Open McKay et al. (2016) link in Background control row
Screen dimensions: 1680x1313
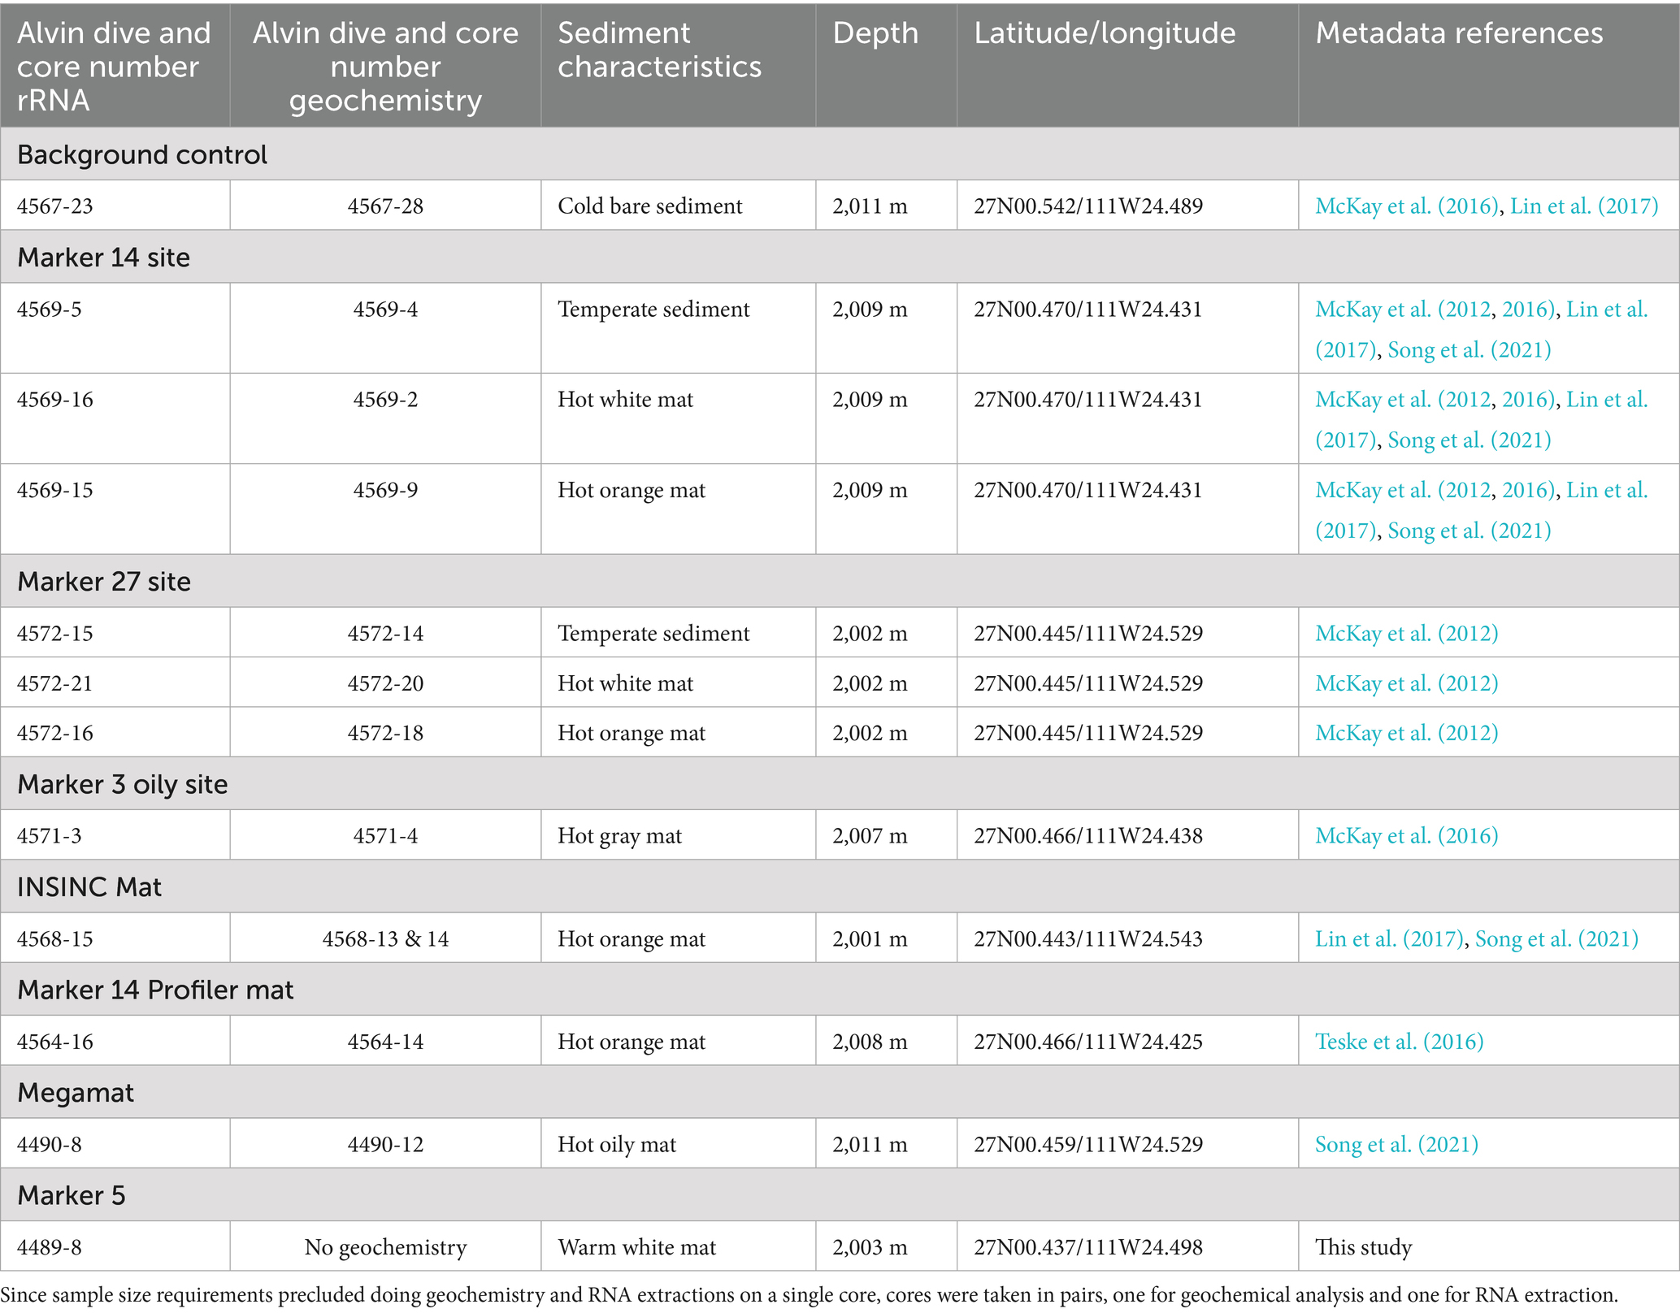[1406, 206]
